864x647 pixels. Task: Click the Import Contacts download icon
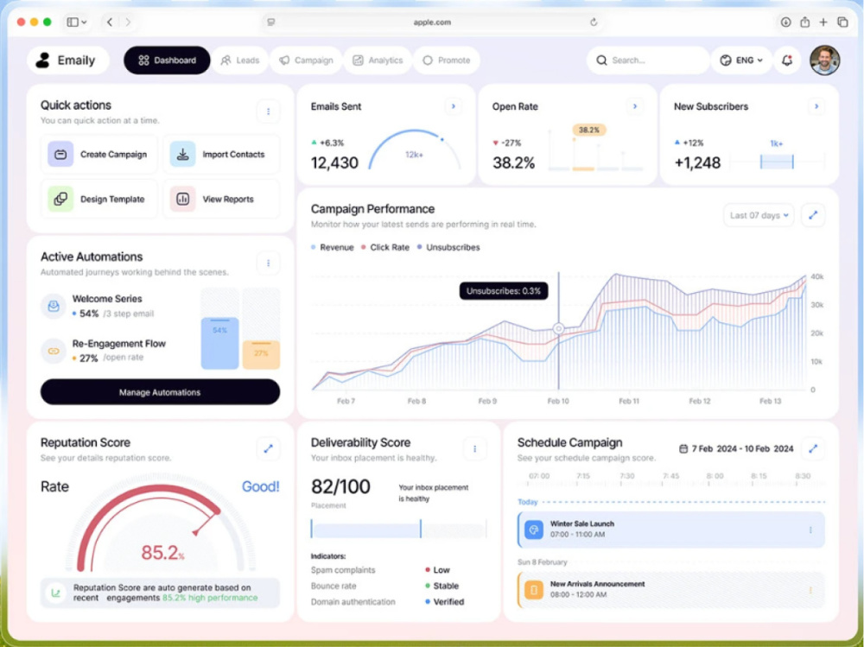182,155
